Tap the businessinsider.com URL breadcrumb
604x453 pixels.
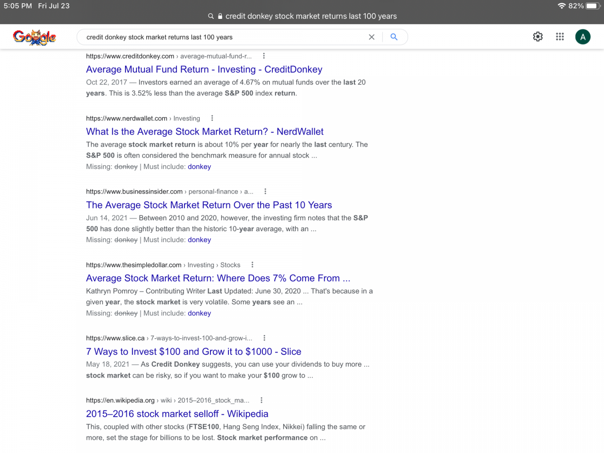170,192
